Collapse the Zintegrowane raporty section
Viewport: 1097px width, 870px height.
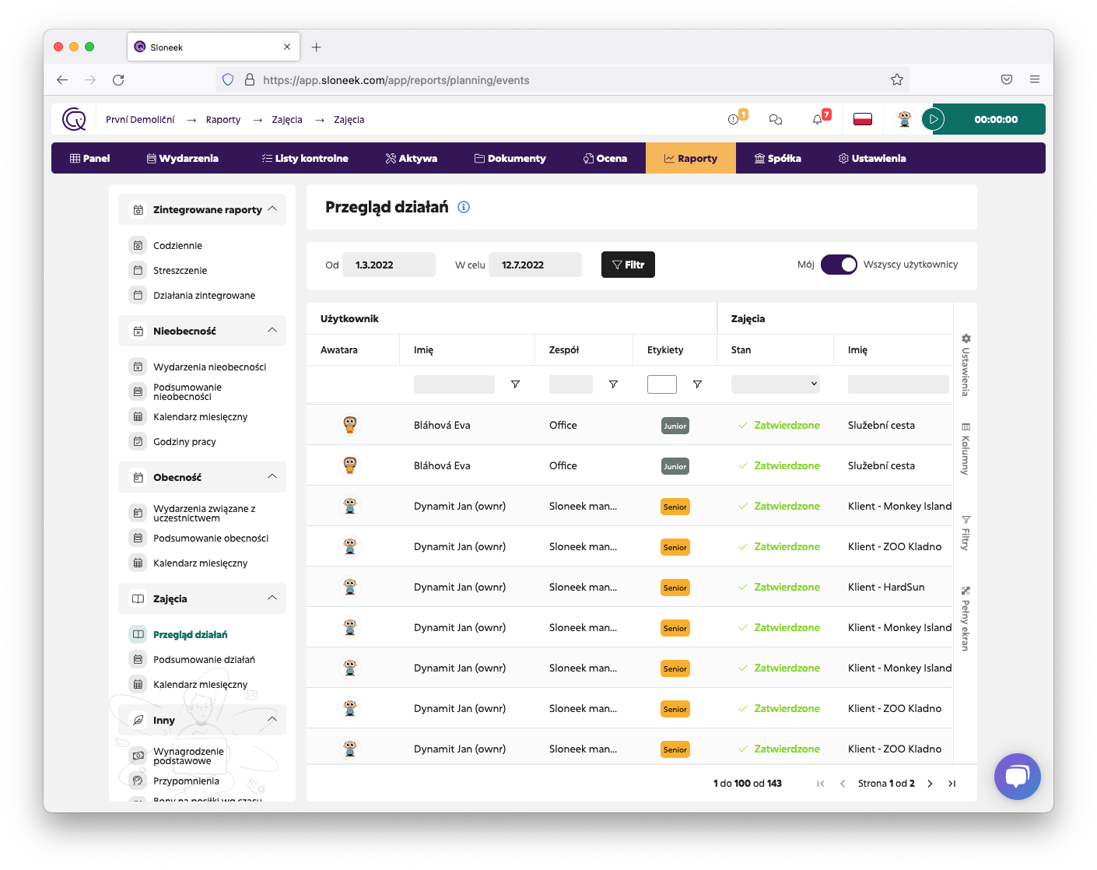pos(272,209)
